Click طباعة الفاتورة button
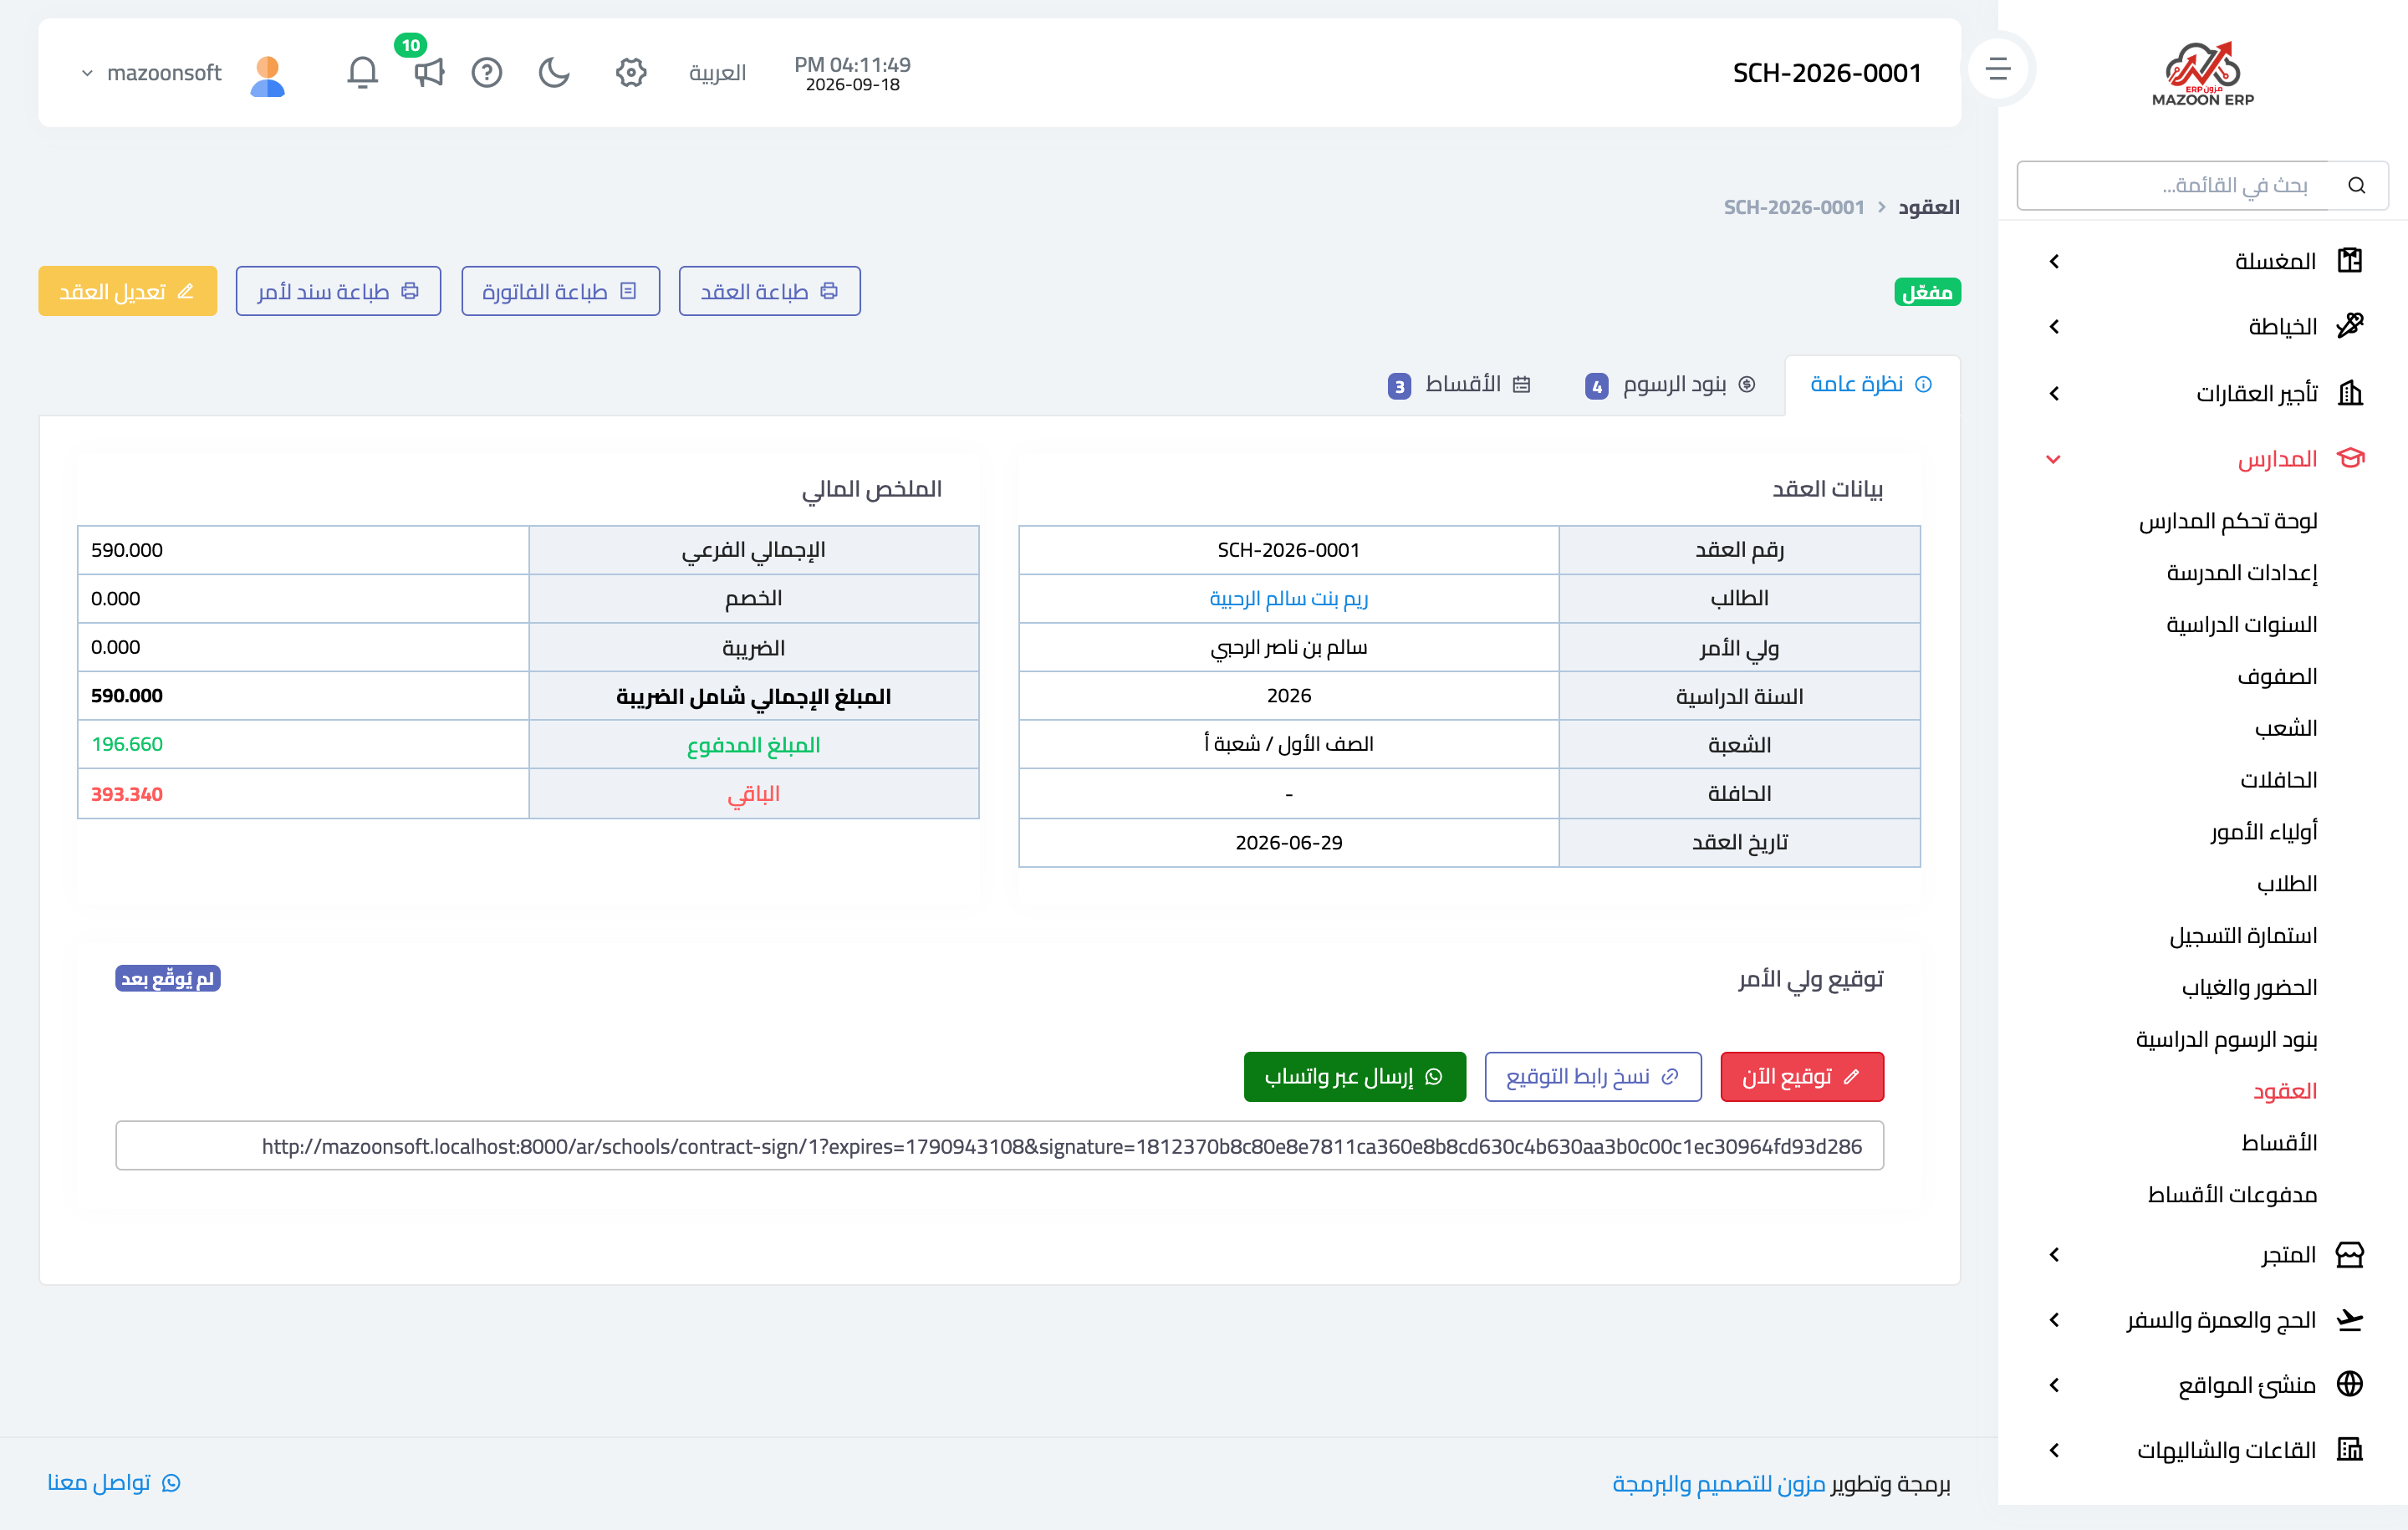 coord(560,291)
